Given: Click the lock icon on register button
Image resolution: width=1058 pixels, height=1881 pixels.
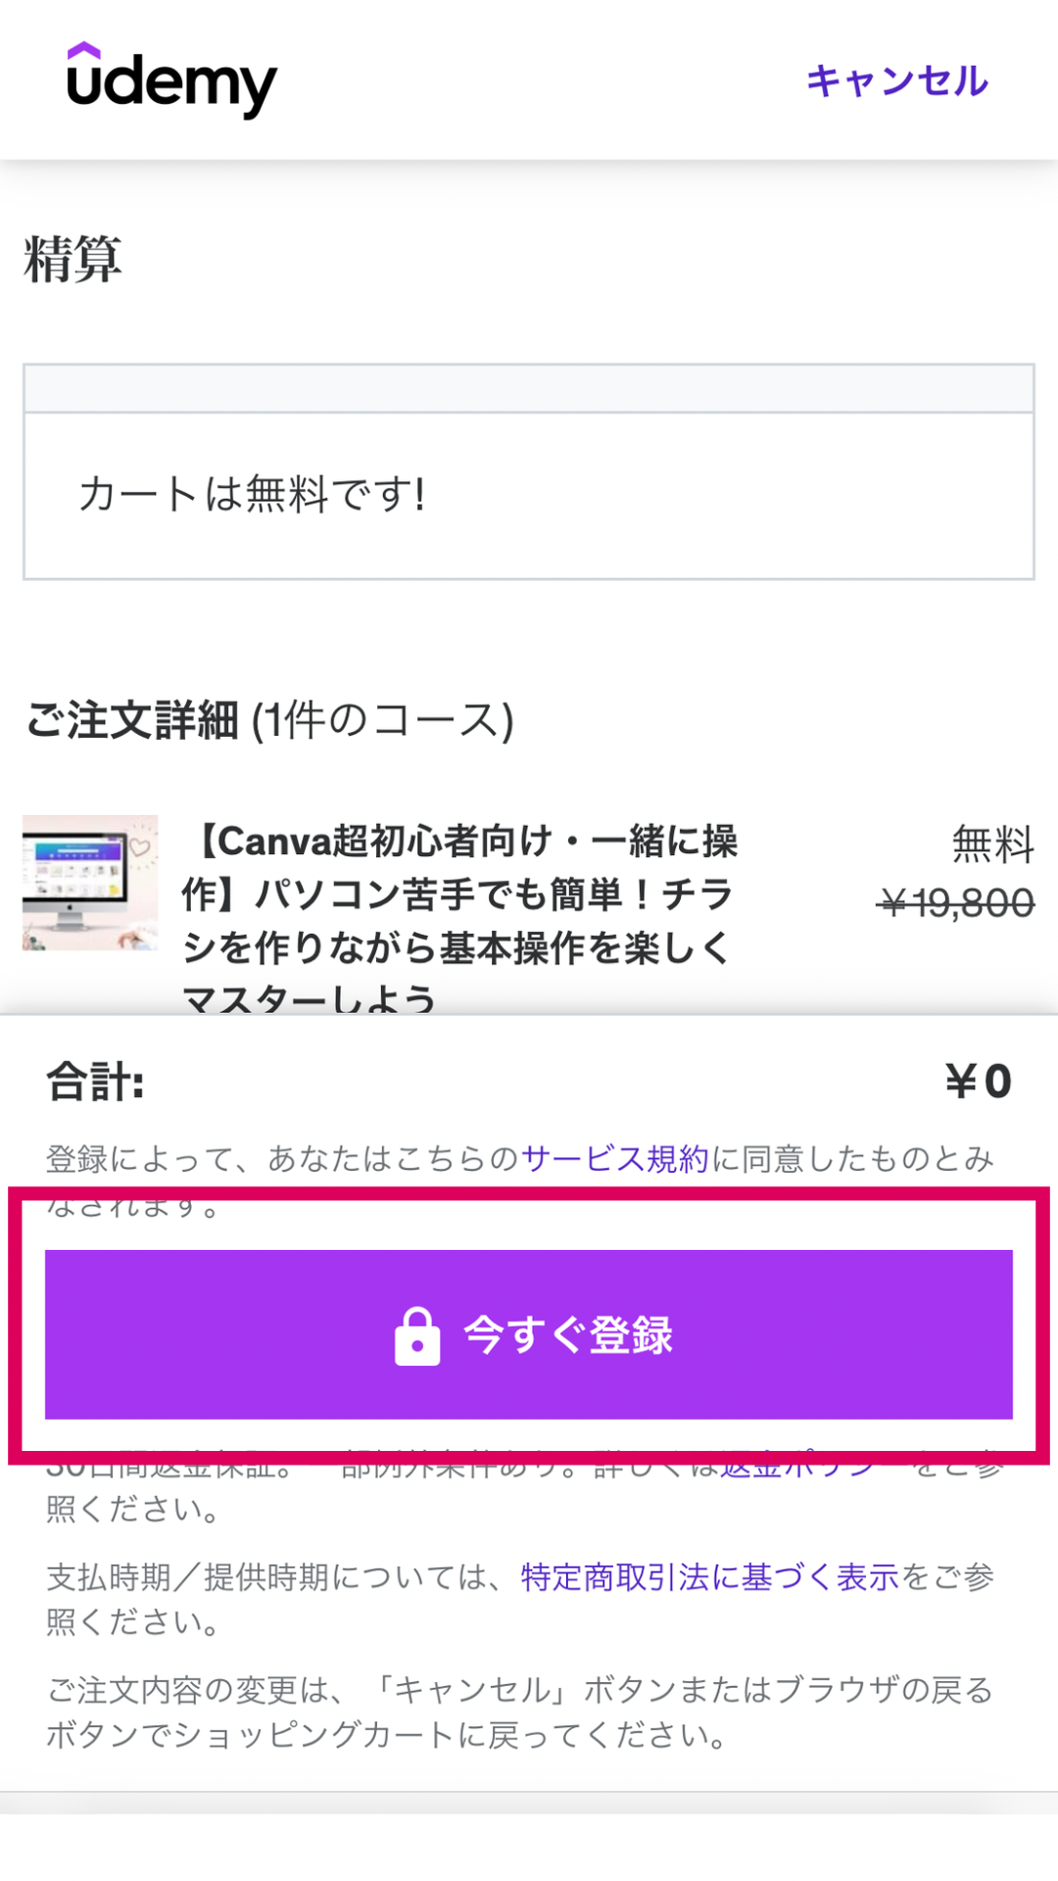Looking at the screenshot, I should tap(417, 1336).
